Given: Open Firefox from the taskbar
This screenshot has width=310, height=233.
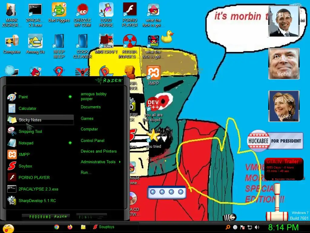Looking at the screenshot, I should click(x=70, y=227).
